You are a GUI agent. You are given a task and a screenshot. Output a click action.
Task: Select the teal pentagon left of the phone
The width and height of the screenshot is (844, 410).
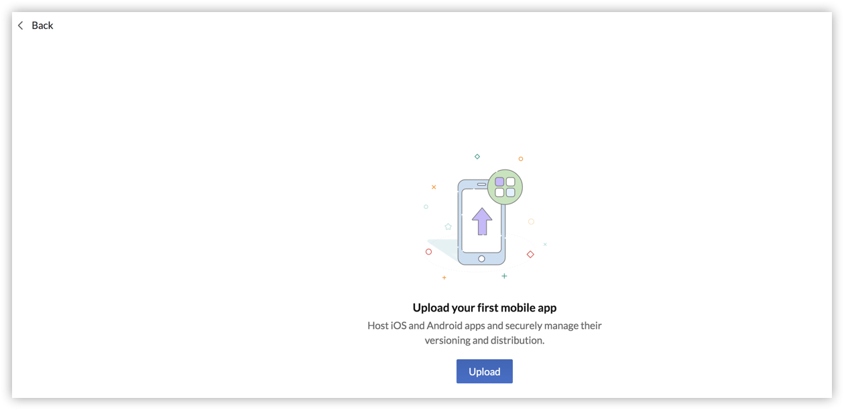point(448,227)
